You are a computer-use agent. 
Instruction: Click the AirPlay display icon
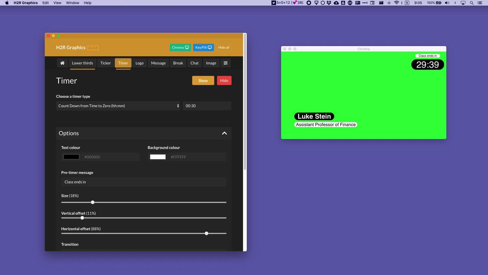[463, 3]
